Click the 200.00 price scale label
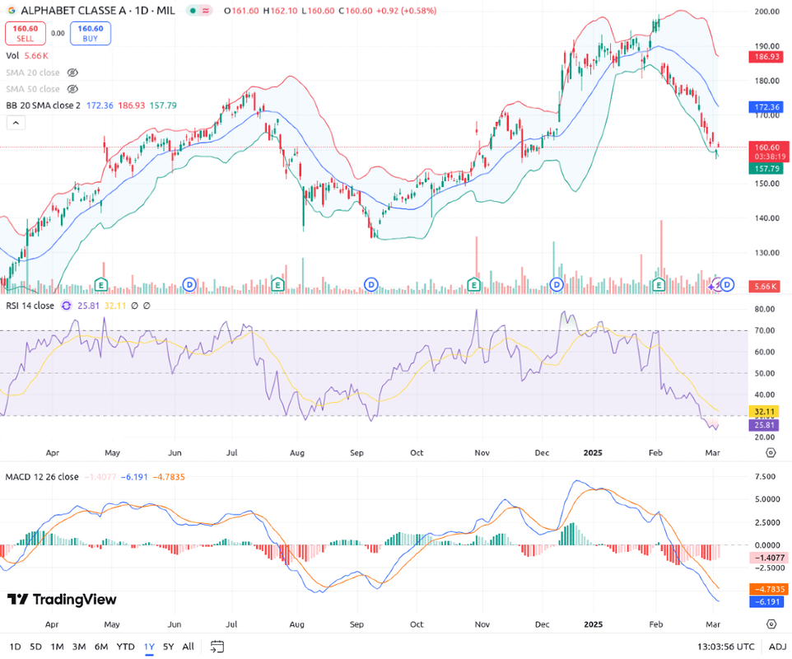The height and width of the screenshot is (659, 792). point(766,11)
